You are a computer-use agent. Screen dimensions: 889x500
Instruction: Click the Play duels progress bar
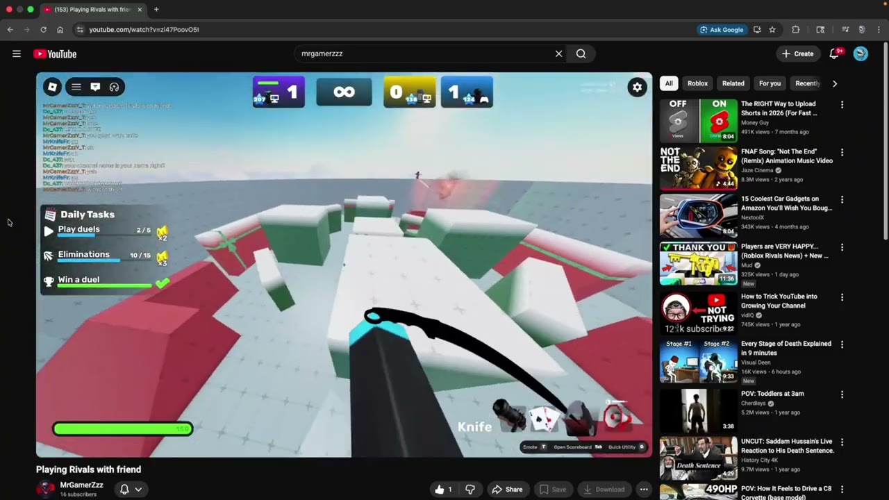104,235
